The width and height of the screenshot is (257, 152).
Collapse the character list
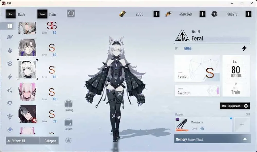tap(49, 141)
